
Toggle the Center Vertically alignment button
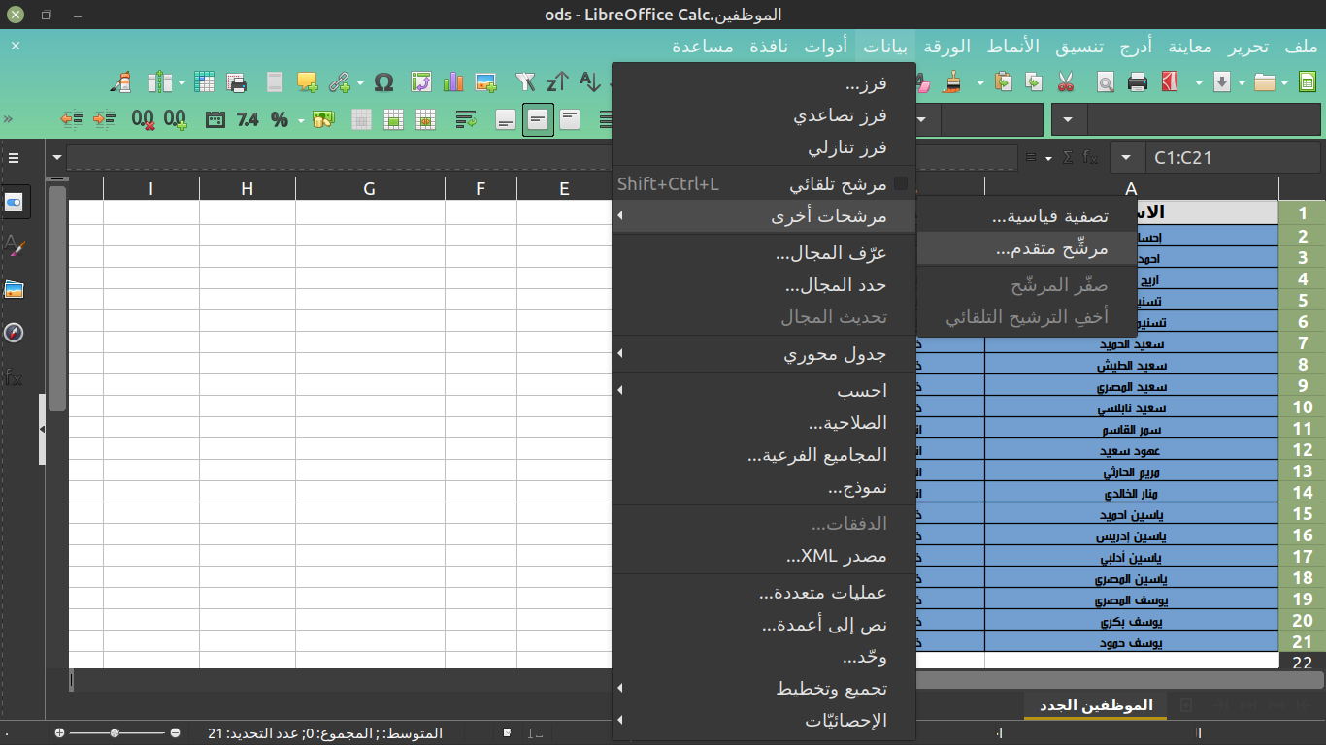click(538, 120)
